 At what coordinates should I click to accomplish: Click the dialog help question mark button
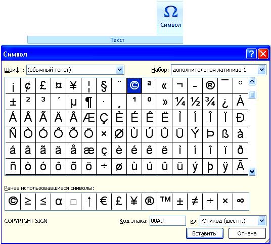pyautogui.click(x=251, y=54)
